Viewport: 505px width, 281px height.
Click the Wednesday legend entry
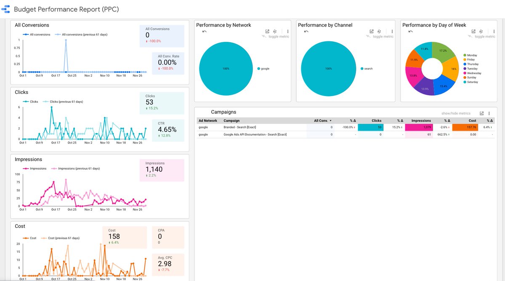pos(472,73)
